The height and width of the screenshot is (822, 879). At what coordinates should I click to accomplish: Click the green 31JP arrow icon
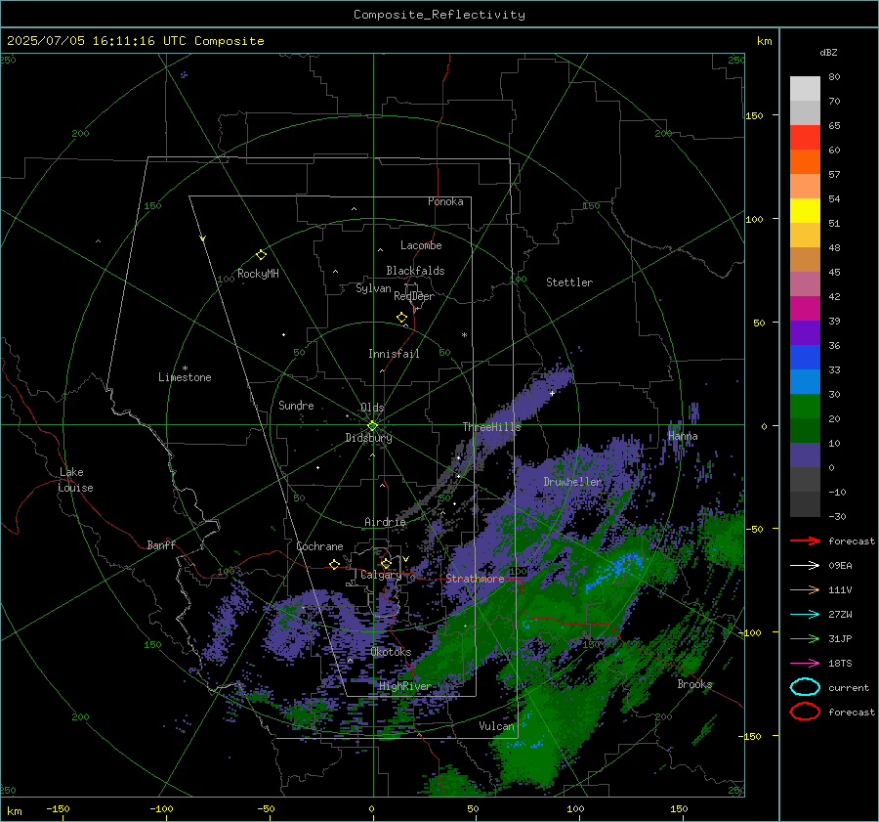(x=805, y=638)
